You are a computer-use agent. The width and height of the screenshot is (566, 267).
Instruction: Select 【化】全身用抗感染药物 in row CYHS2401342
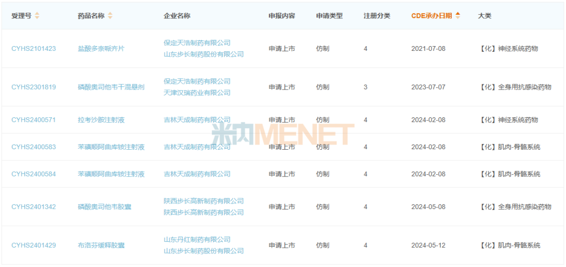tap(515, 207)
